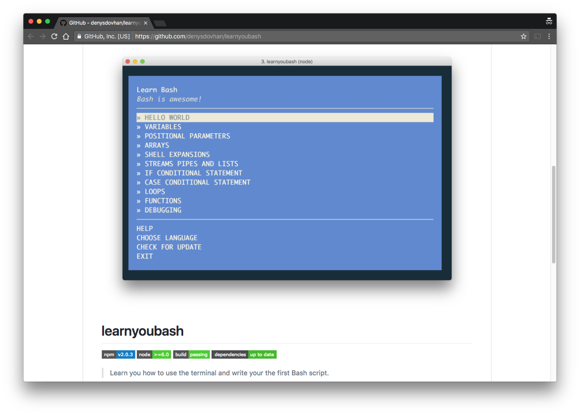Click CASE CONDITIONAL STATEMENT entry
Viewport: 580px width, 415px height.
coord(197,182)
